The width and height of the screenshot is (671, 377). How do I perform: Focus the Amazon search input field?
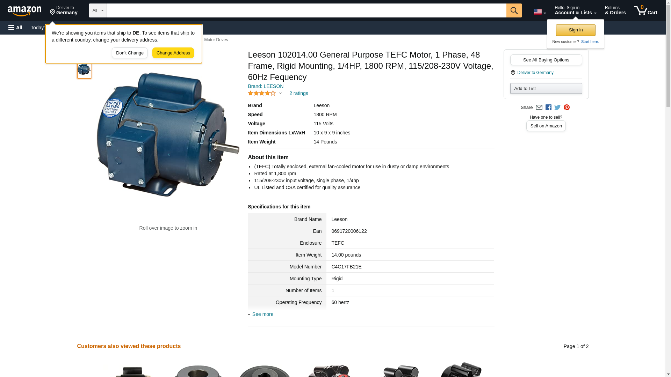306,10
